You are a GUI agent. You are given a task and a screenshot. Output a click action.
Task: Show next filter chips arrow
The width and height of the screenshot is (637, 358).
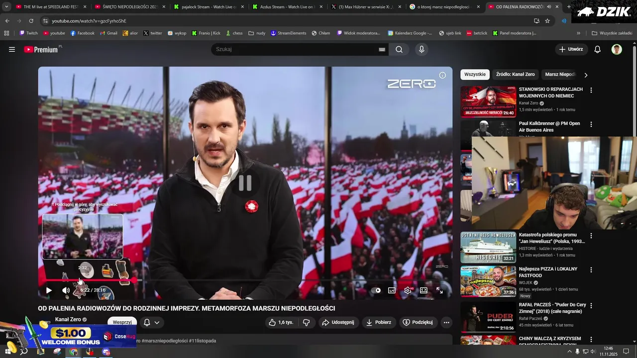coord(586,75)
